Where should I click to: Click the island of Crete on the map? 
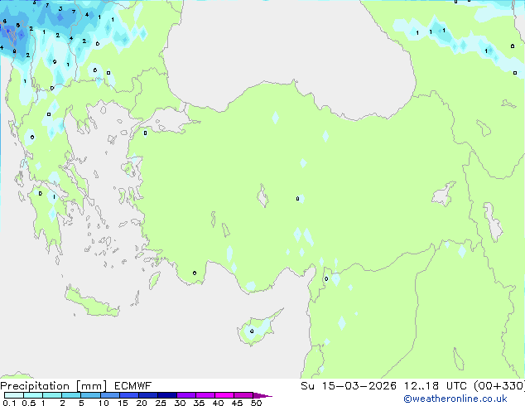[92, 302]
